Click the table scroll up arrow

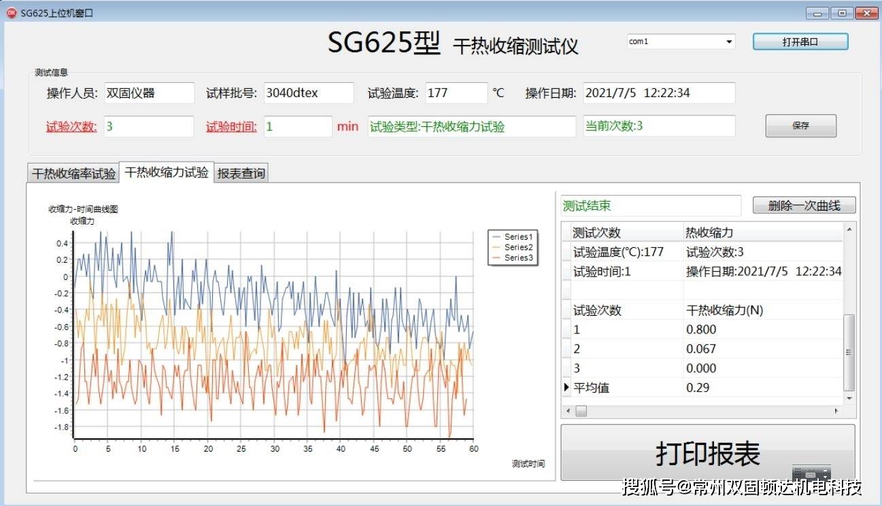848,230
